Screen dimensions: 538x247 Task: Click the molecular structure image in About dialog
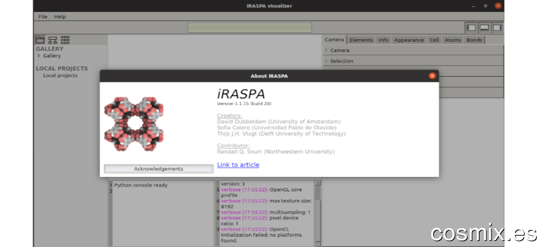[134, 124]
